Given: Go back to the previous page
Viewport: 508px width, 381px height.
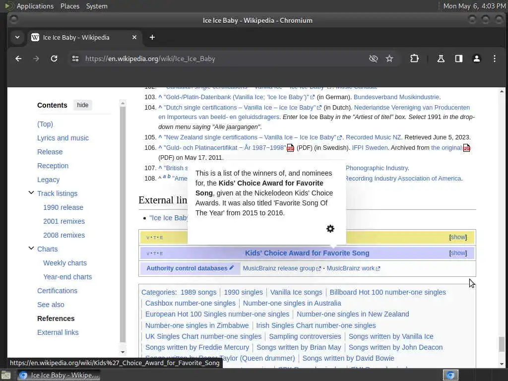Looking at the screenshot, I should coord(18,59).
